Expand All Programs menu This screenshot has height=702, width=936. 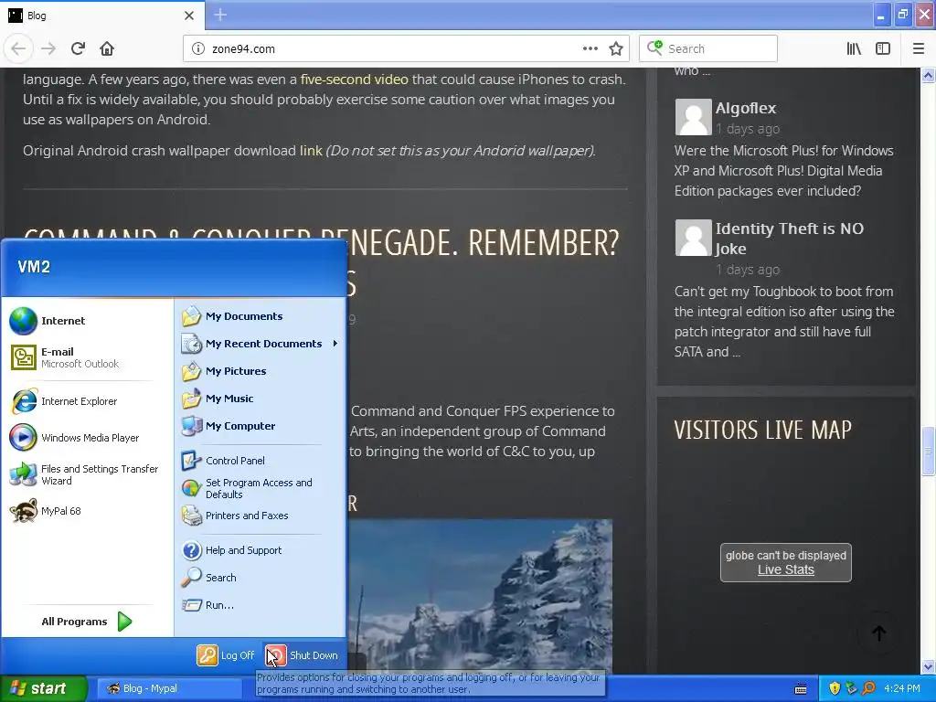tap(87, 622)
